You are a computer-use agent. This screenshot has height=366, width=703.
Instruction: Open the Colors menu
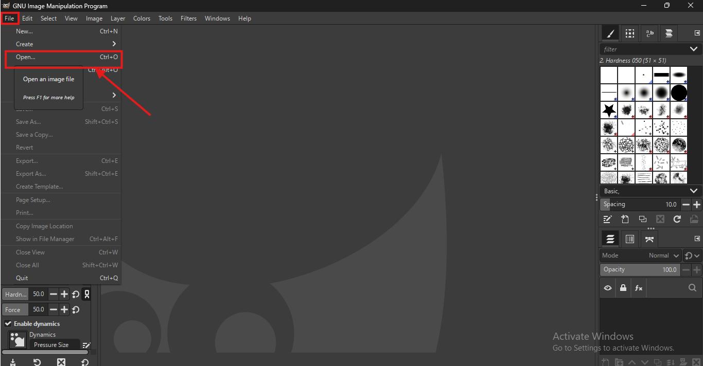pyautogui.click(x=142, y=19)
